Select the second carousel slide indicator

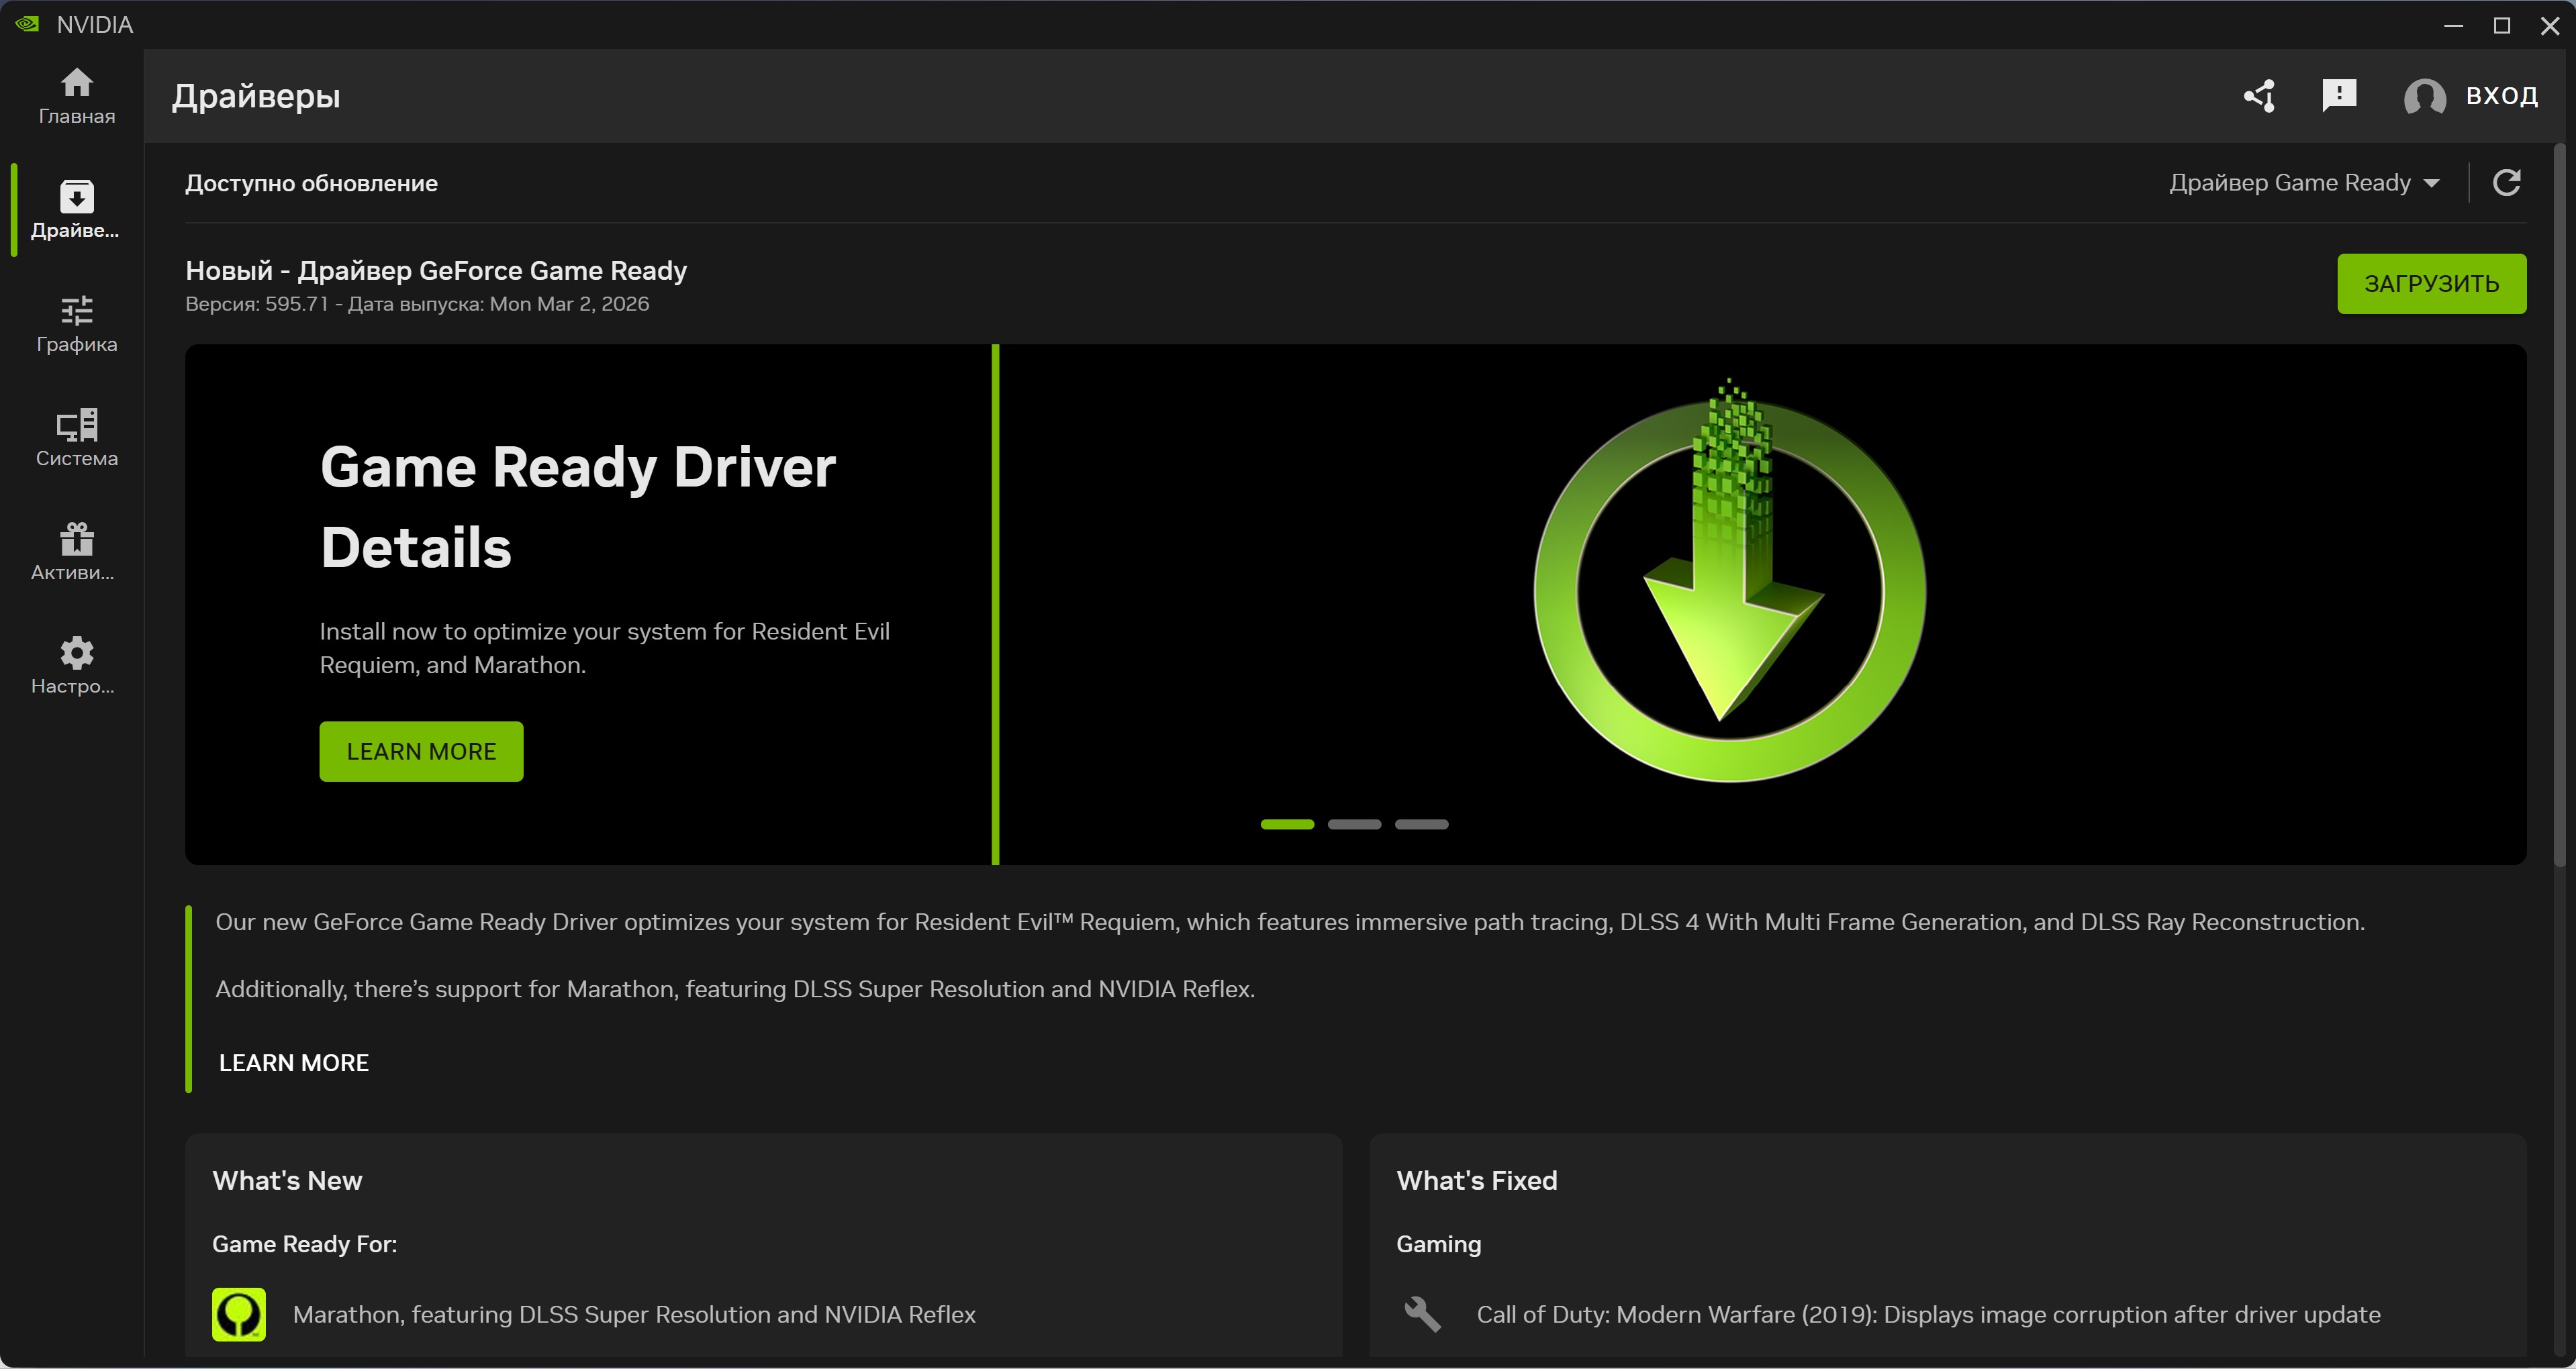[1354, 824]
